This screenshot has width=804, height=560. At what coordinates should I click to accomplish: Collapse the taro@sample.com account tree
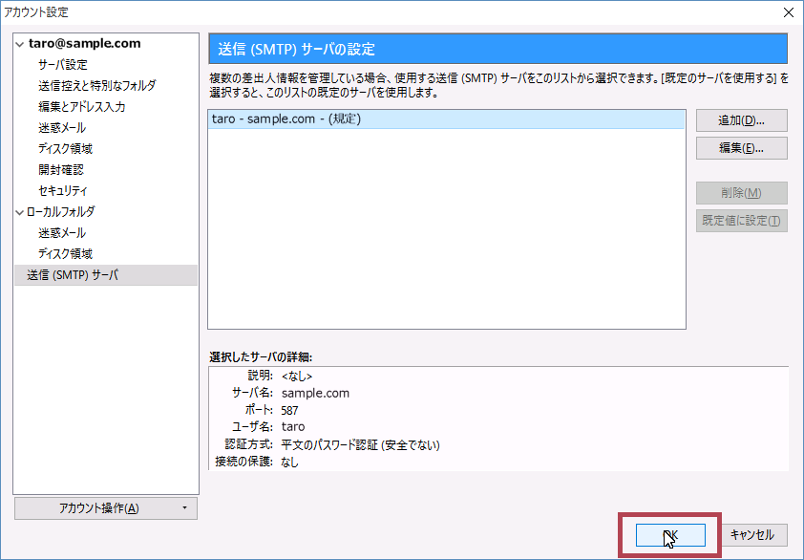20,44
